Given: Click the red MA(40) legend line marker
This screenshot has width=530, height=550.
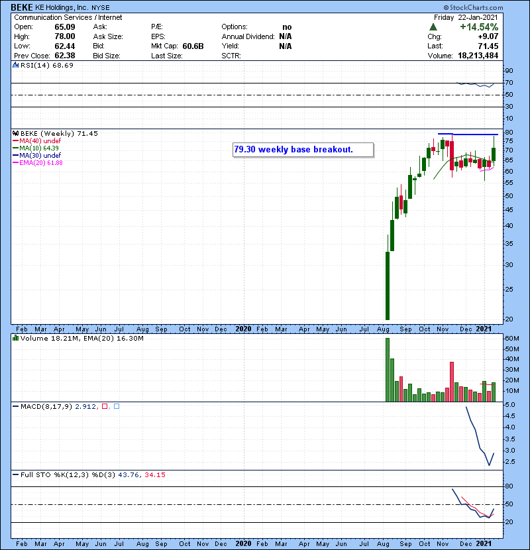Looking at the screenshot, I should (x=15, y=140).
